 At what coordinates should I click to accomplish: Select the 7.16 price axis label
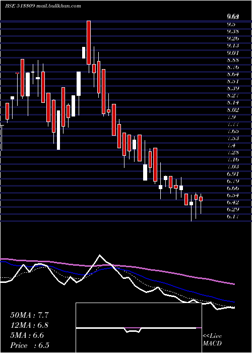tap(233, 160)
